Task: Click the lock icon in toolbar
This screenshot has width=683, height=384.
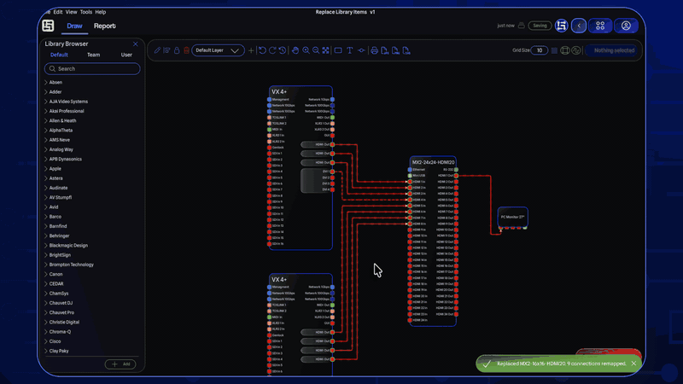Action: click(x=177, y=50)
